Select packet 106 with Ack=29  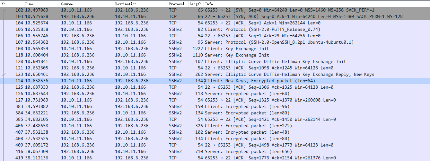point(215,36)
